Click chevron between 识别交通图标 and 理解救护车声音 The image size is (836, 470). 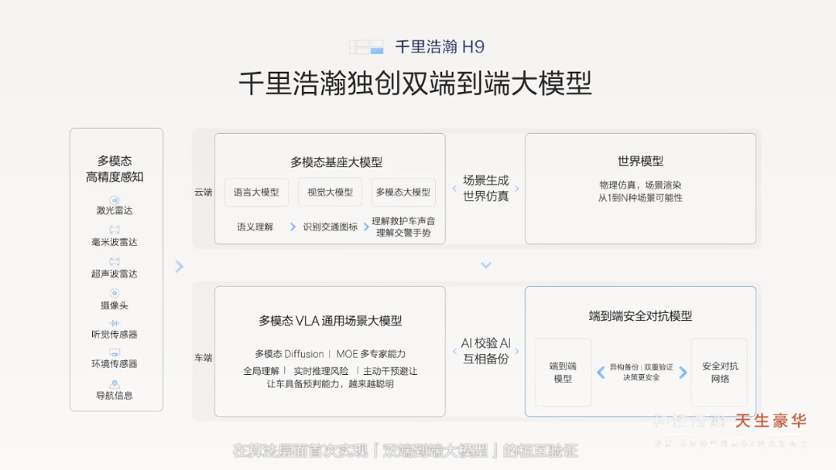tap(366, 226)
